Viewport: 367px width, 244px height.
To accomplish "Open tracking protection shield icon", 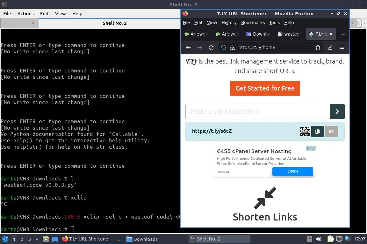I will coord(224,47).
